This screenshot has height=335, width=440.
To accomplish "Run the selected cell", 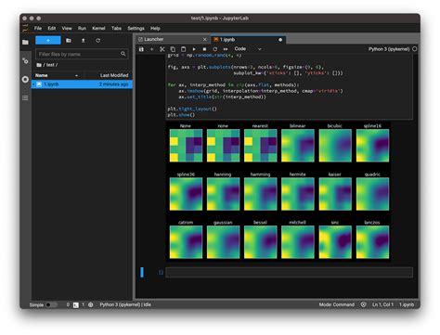I will [x=194, y=49].
